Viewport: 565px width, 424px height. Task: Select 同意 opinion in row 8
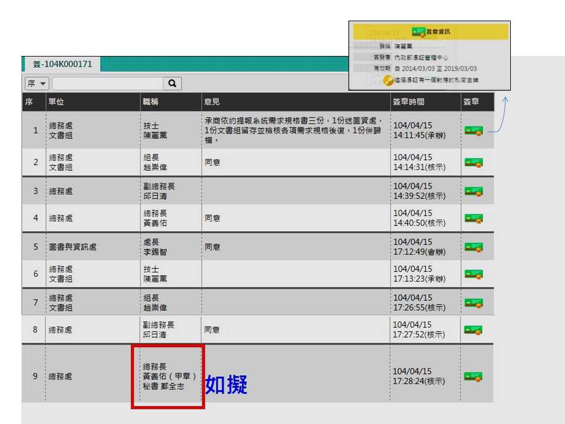coord(212,330)
